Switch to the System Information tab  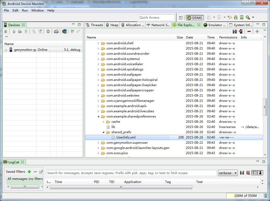[x=241, y=25]
